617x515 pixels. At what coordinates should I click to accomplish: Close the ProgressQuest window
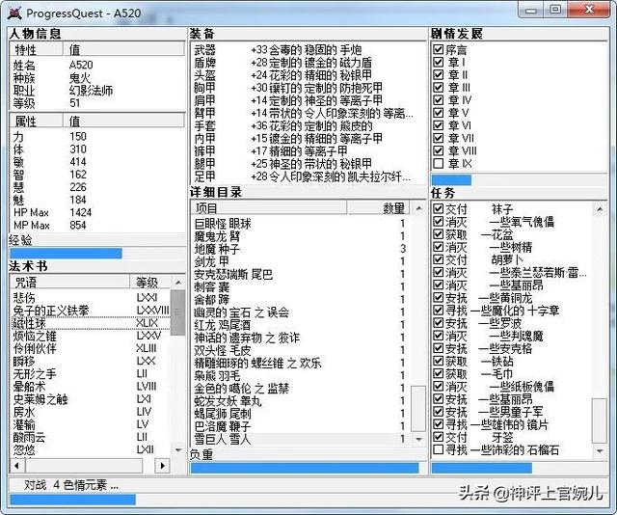[589, 11]
